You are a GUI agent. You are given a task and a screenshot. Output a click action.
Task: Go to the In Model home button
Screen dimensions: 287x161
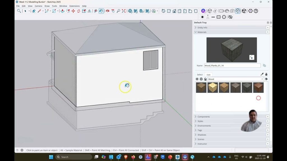205,79
